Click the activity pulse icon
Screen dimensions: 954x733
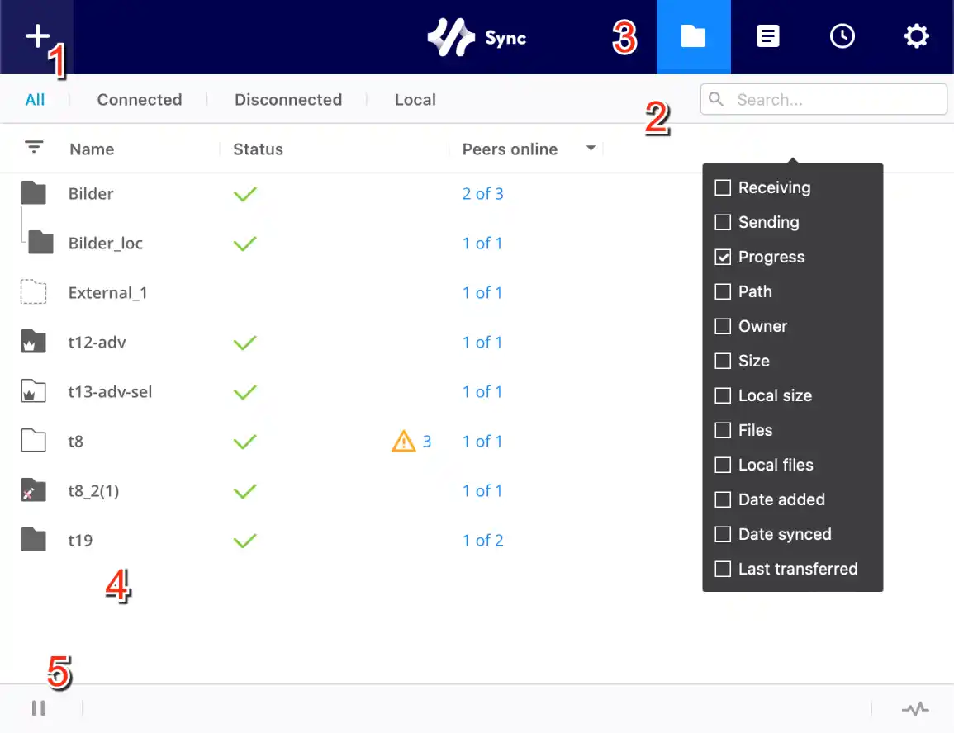914,709
